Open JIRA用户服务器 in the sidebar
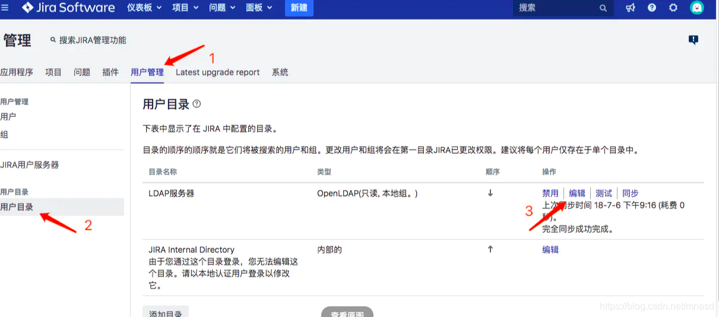Viewport: 719px width, 317px height. coord(30,164)
